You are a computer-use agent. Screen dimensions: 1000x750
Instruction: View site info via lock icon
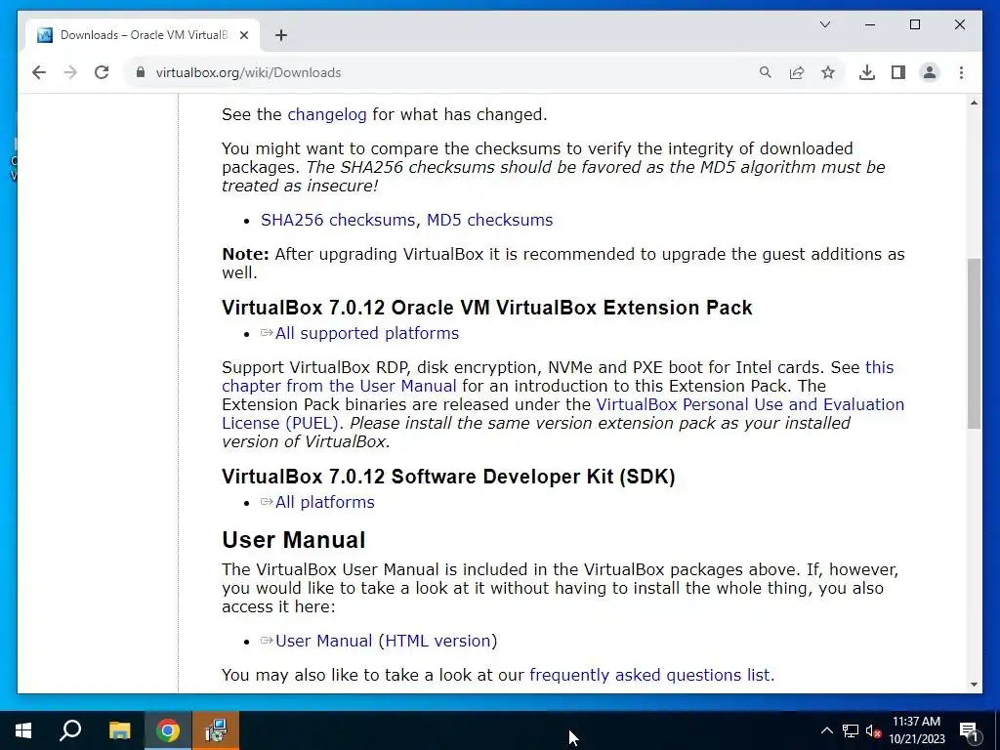pos(141,72)
